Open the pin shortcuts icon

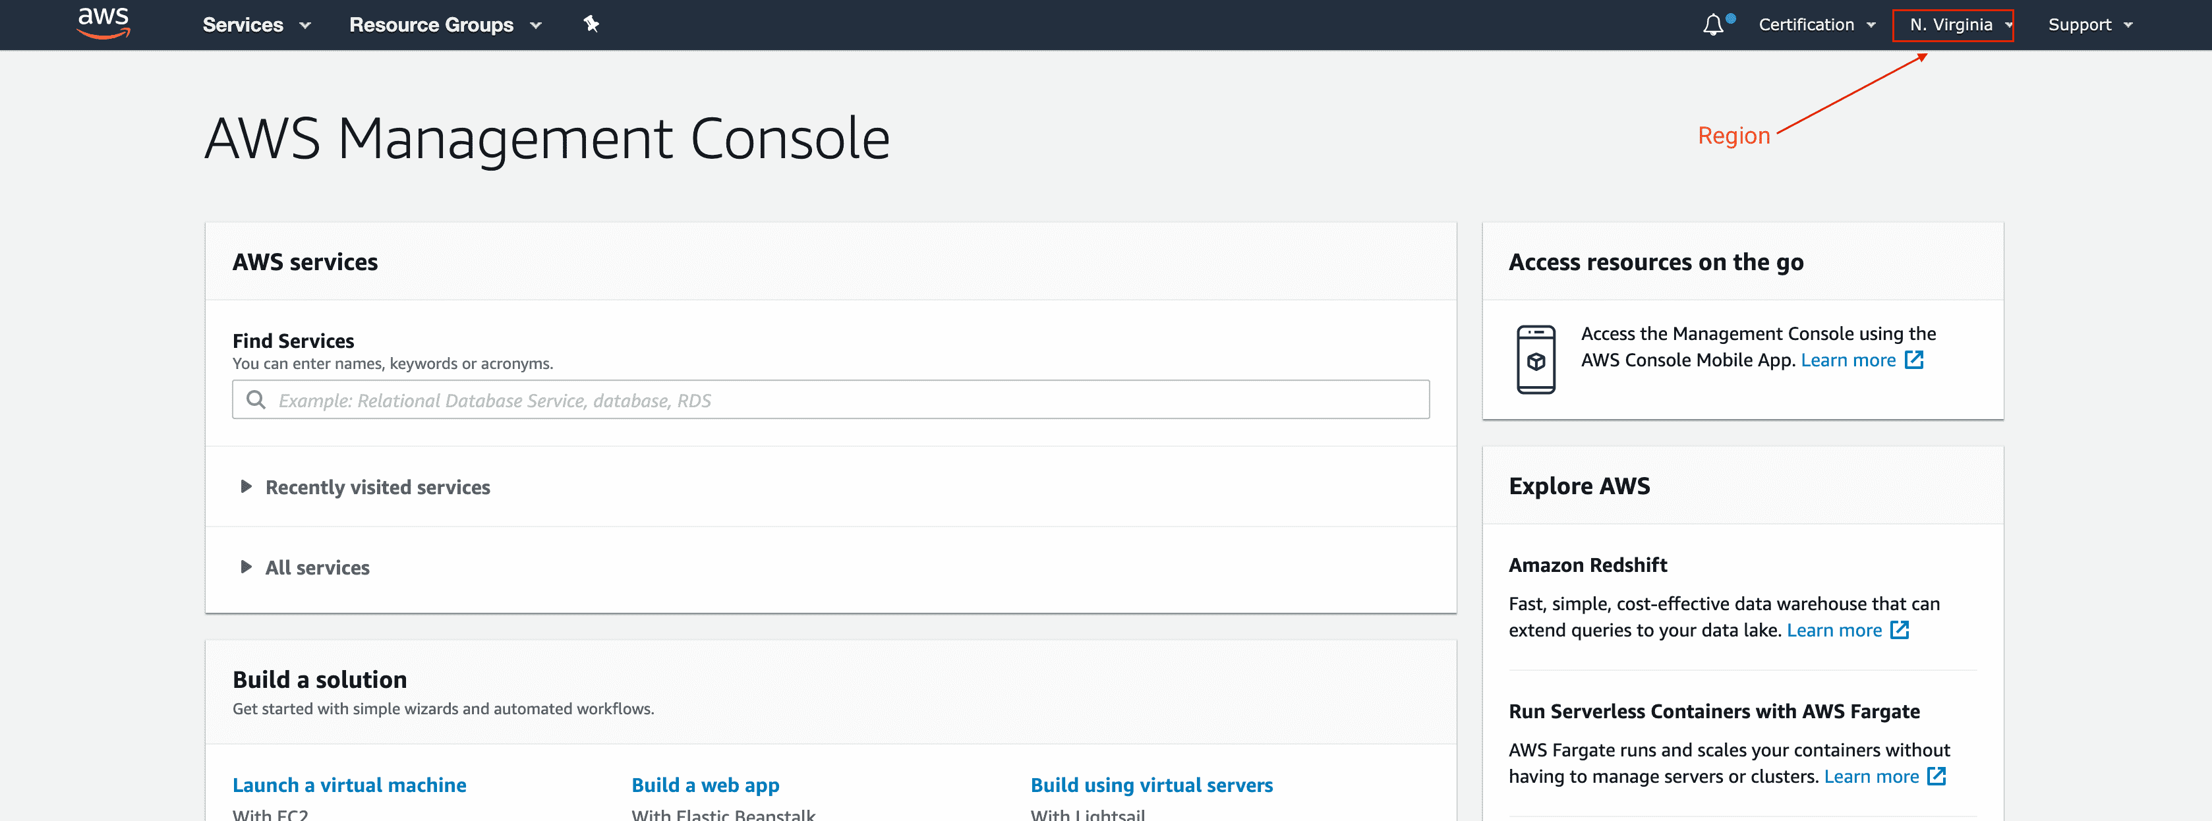click(591, 24)
